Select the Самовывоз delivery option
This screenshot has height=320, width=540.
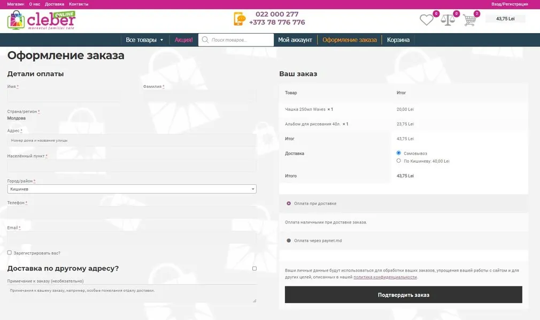398,153
